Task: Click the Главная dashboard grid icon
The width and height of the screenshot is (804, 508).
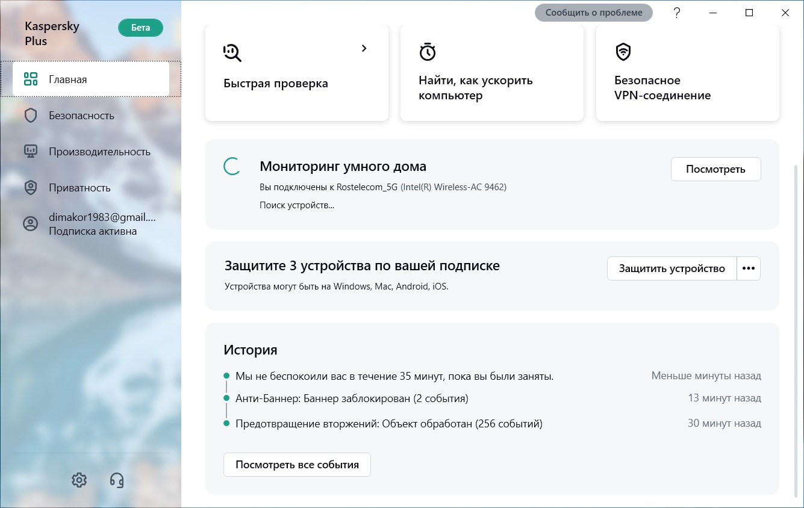Action: 30,79
